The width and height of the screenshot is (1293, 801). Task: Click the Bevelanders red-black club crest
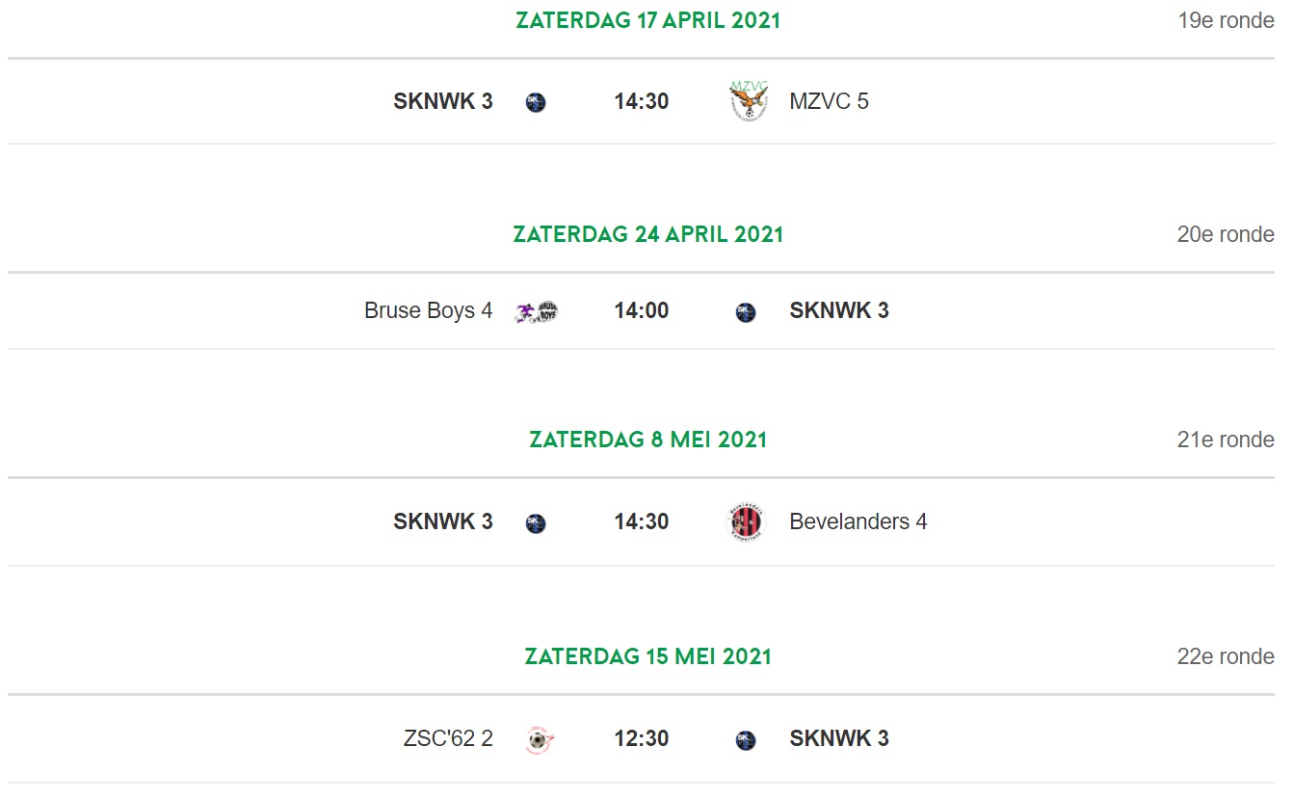(x=746, y=521)
